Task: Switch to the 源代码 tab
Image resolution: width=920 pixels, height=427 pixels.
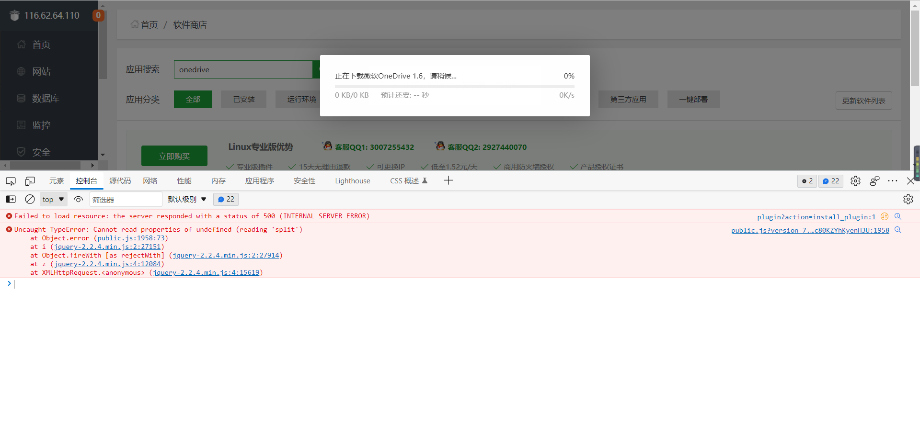Action: click(120, 180)
